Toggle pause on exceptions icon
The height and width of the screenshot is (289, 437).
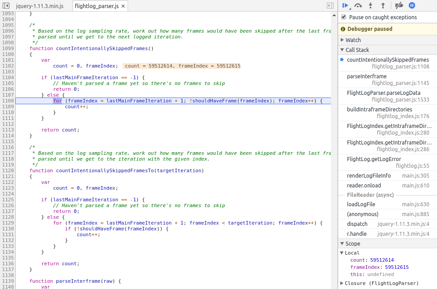411,5
